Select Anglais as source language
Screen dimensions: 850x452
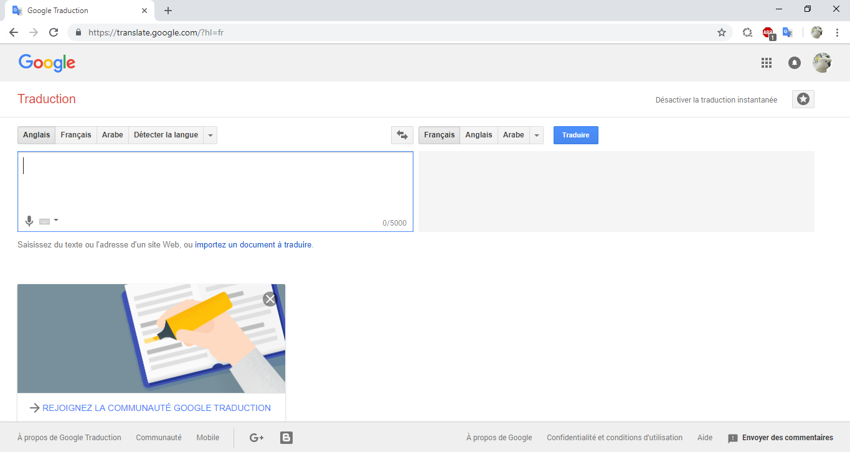pos(36,135)
